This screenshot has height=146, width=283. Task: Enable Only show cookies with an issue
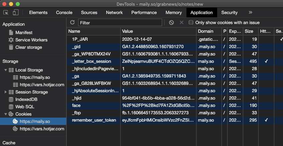191,23
